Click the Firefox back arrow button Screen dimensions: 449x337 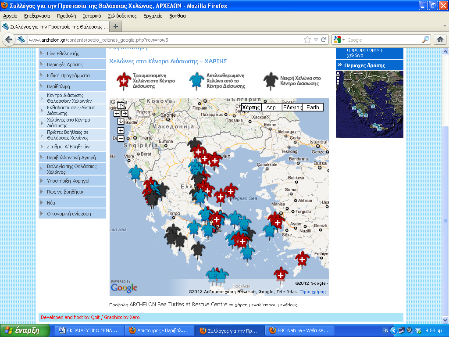(9, 39)
